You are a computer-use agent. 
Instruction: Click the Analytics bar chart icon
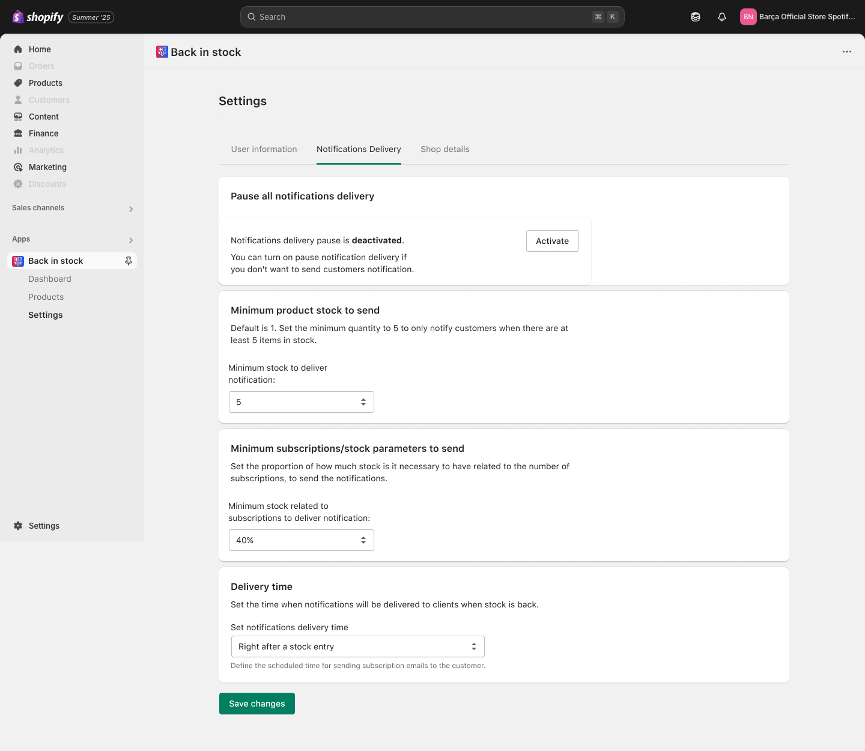[x=18, y=150]
